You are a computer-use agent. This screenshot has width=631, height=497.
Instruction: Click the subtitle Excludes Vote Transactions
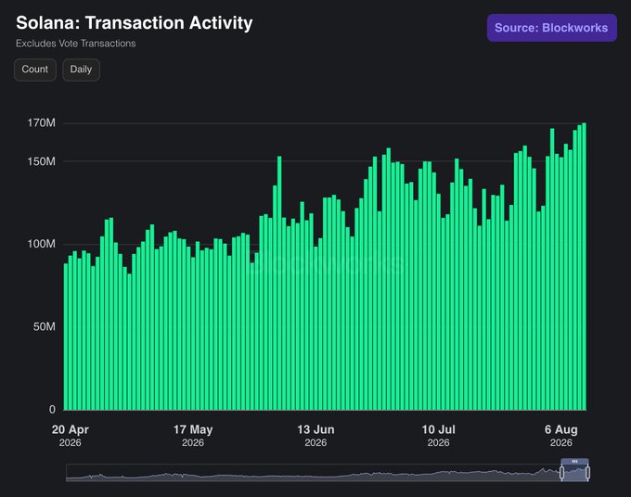(76, 44)
